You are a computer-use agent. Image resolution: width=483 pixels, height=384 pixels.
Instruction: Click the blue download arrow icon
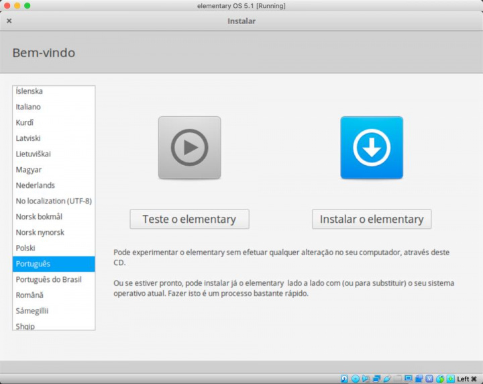371,148
